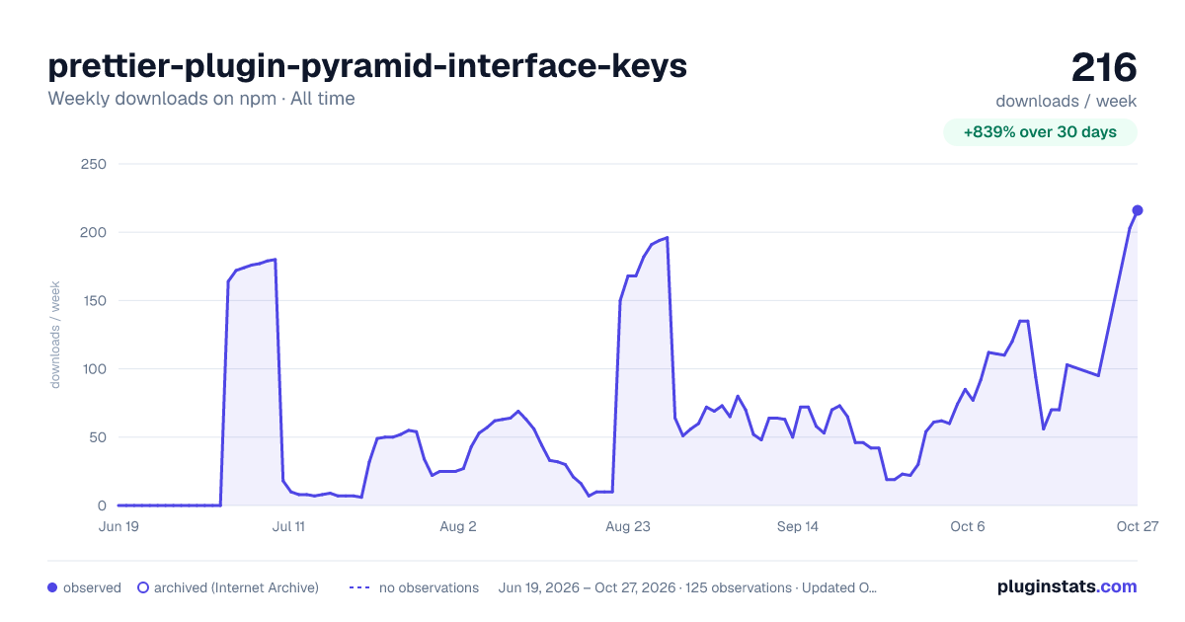Click the Oct 27 x-axis label
The height and width of the screenshot is (622, 1185).
click(1138, 526)
